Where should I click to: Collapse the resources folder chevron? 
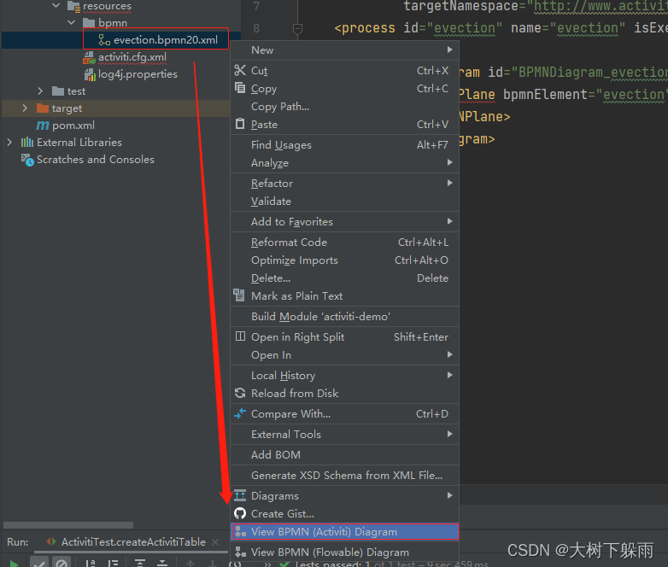click(56, 5)
